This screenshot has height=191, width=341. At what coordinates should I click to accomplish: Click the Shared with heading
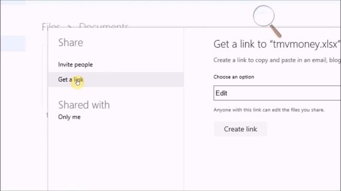tap(84, 105)
